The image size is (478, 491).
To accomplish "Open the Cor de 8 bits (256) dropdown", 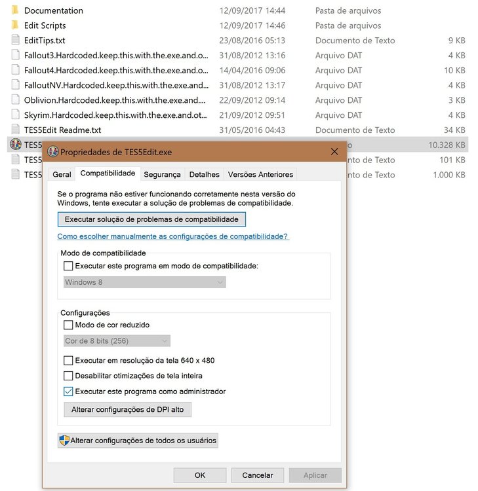I will (x=117, y=340).
